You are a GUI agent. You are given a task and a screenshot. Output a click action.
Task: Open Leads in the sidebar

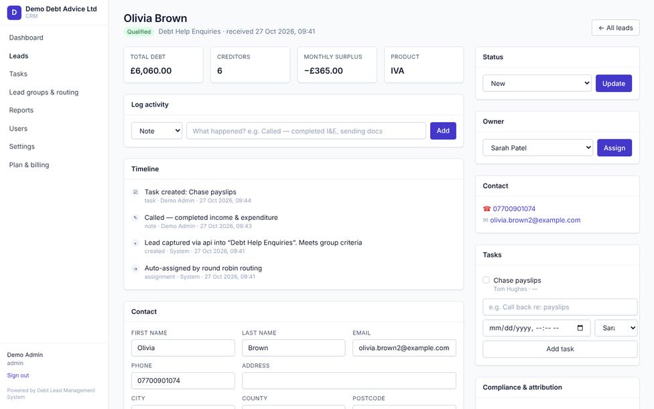(x=19, y=56)
